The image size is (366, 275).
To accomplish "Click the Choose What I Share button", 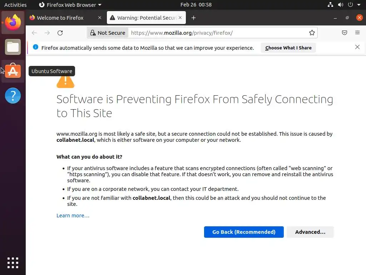I will coord(288,48).
